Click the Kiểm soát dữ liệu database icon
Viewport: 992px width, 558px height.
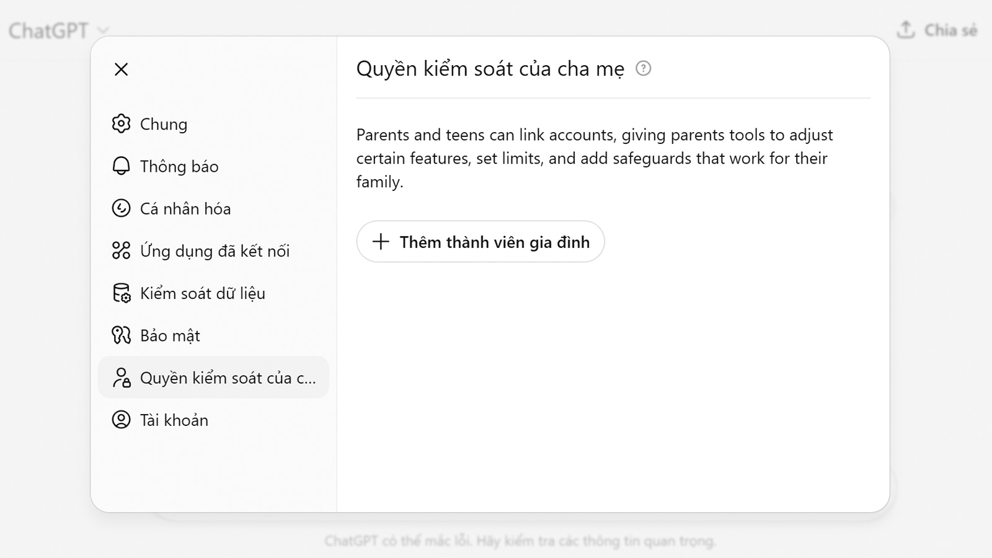[x=121, y=293]
